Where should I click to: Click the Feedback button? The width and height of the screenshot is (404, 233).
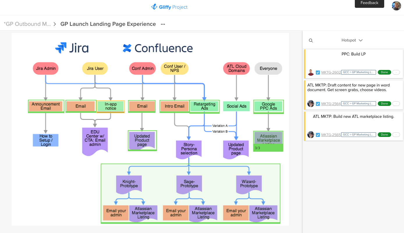369,3
